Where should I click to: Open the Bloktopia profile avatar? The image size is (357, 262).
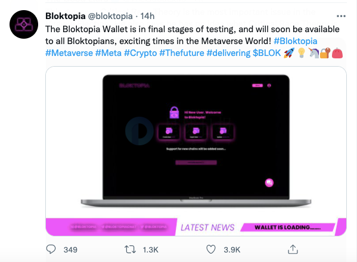[24, 24]
